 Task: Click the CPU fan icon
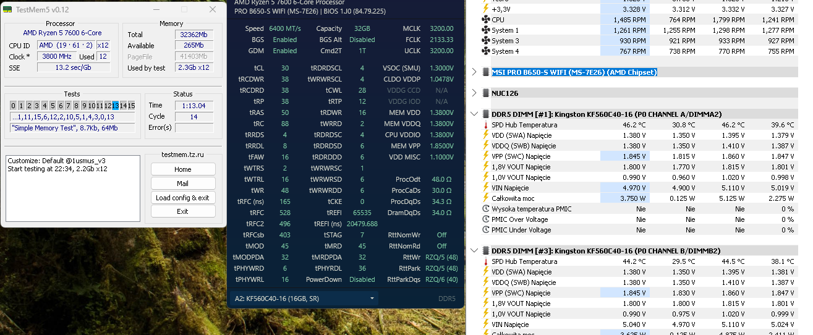click(x=485, y=20)
